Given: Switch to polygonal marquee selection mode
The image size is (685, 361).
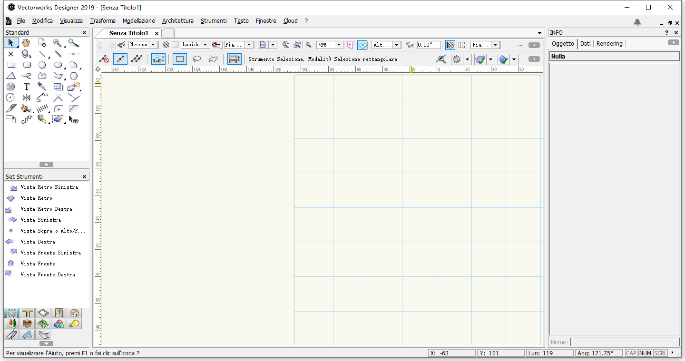Looking at the screenshot, I should point(213,59).
